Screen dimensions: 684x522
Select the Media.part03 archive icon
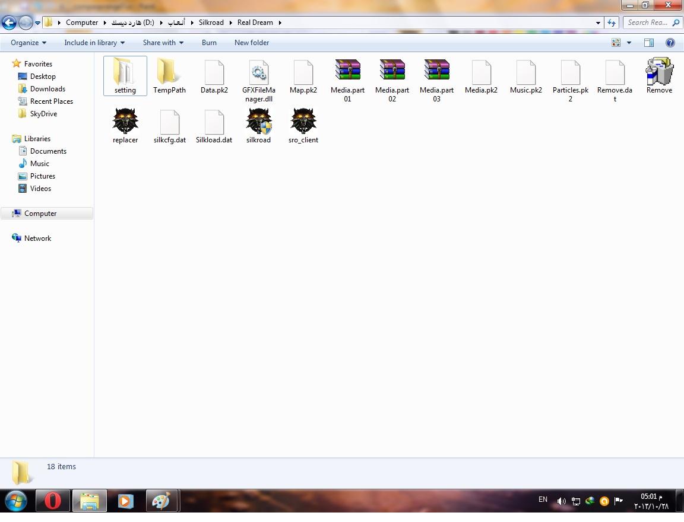436,70
